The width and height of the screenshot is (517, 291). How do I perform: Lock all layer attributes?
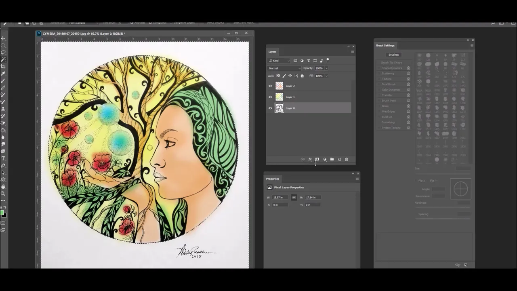(x=302, y=76)
